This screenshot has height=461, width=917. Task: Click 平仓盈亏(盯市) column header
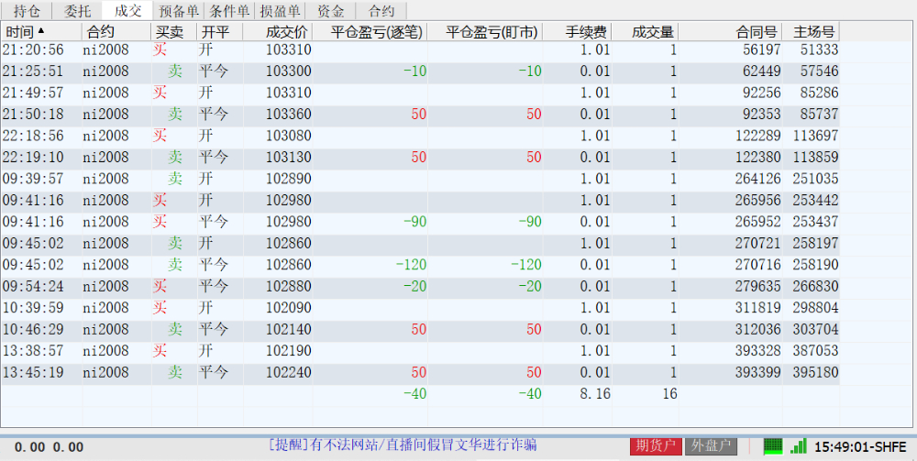[x=485, y=31]
